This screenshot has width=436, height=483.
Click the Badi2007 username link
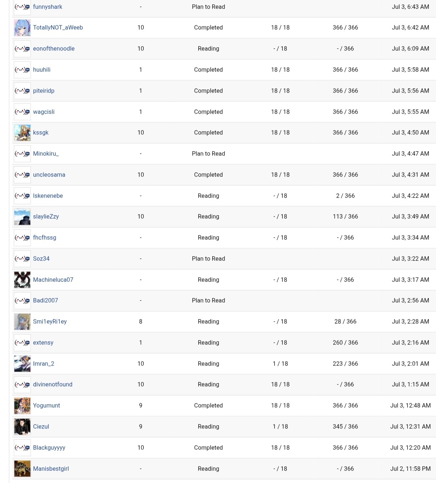point(45,301)
